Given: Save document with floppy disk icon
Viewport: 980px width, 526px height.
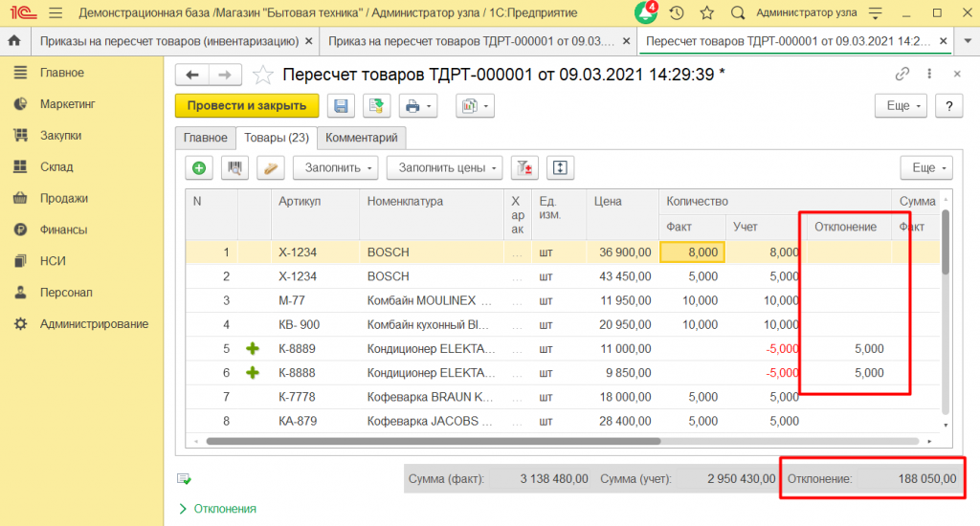Looking at the screenshot, I should [x=341, y=106].
